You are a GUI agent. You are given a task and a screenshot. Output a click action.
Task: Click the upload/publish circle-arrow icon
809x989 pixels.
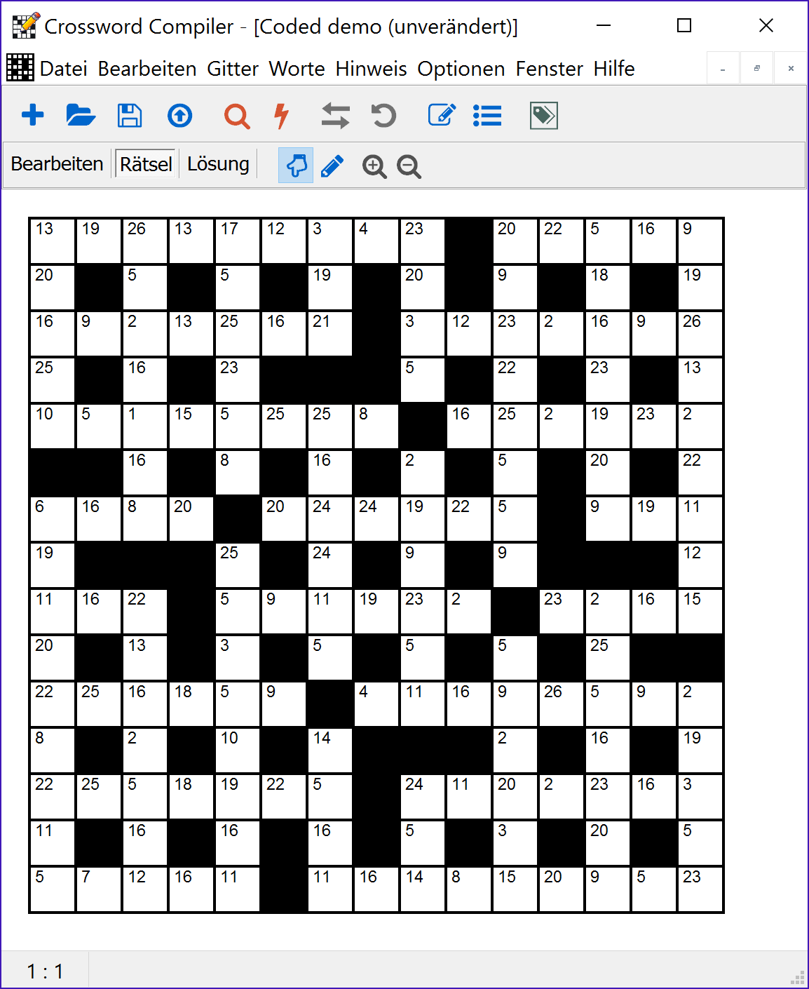[179, 116]
